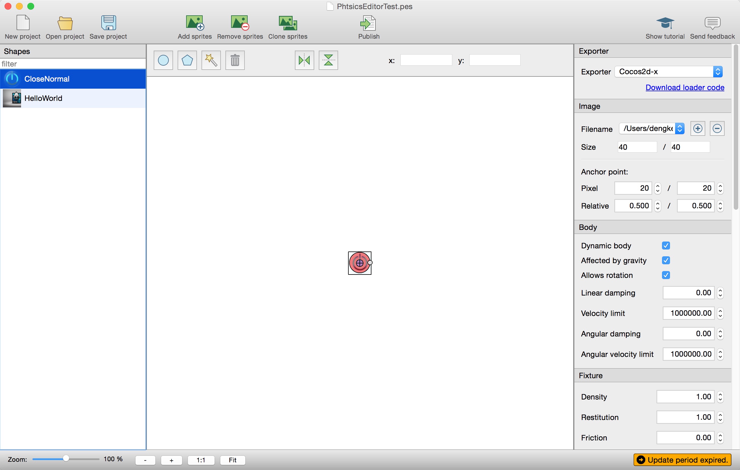Click Download loader code link
The image size is (740, 470).
tap(685, 88)
